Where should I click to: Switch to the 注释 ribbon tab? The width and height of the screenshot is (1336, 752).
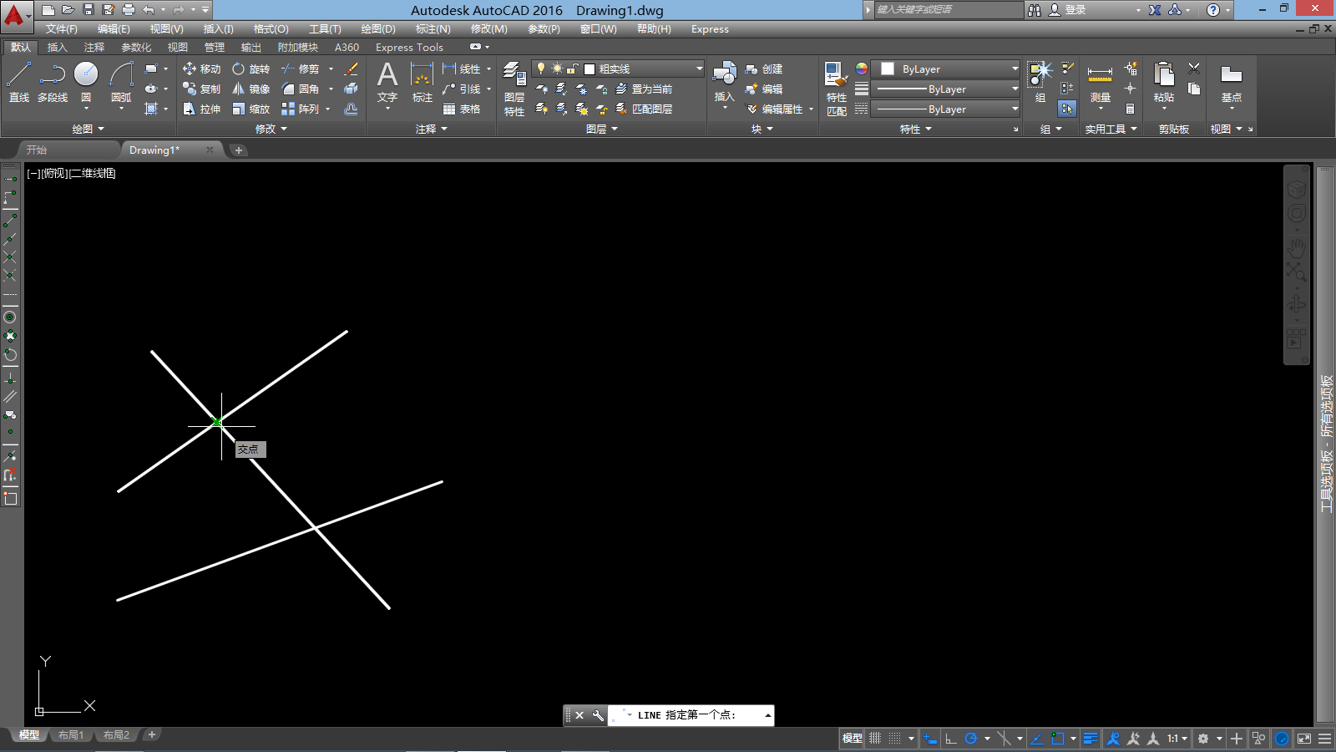coord(94,48)
